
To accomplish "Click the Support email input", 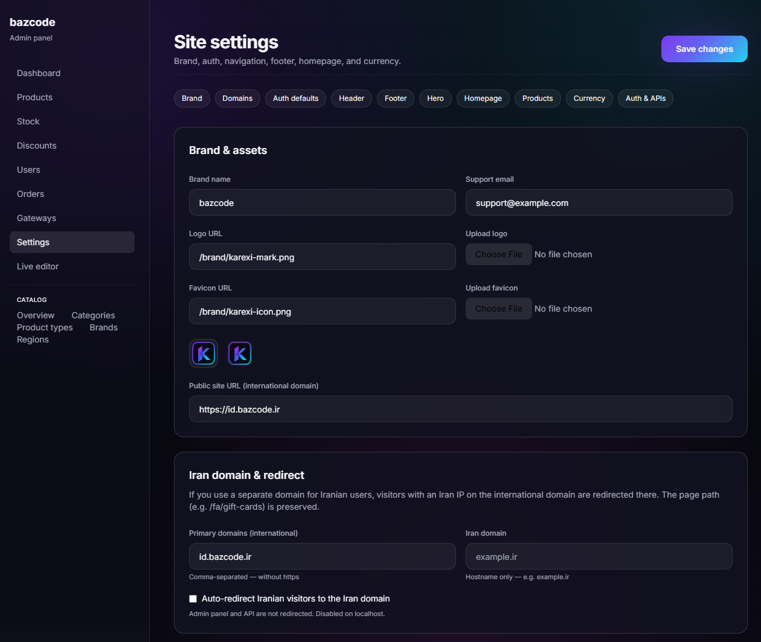I will pos(599,202).
